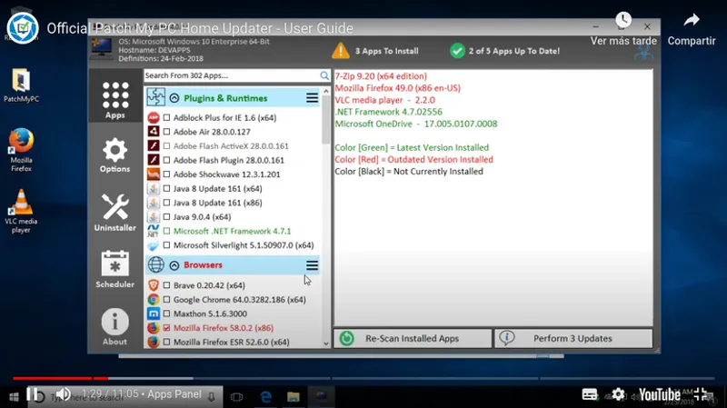This screenshot has height=408, width=727.
Task: Exit fullscreen mode
Action: click(x=702, y=394)
